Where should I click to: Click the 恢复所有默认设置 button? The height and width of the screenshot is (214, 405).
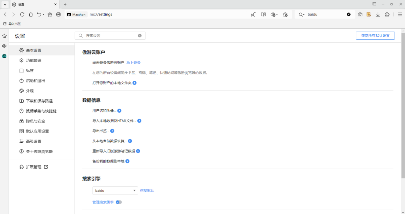(x=375, y=36)
